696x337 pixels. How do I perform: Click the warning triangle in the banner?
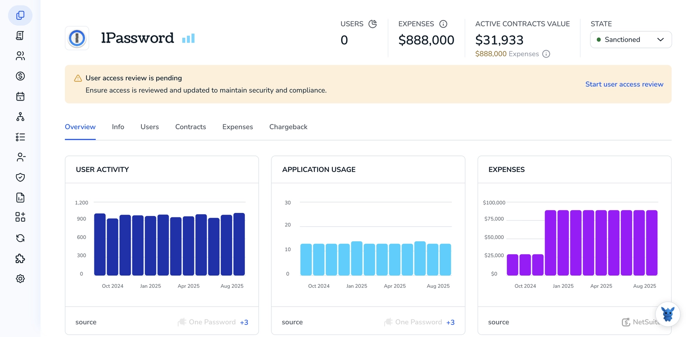coord(78,78)
